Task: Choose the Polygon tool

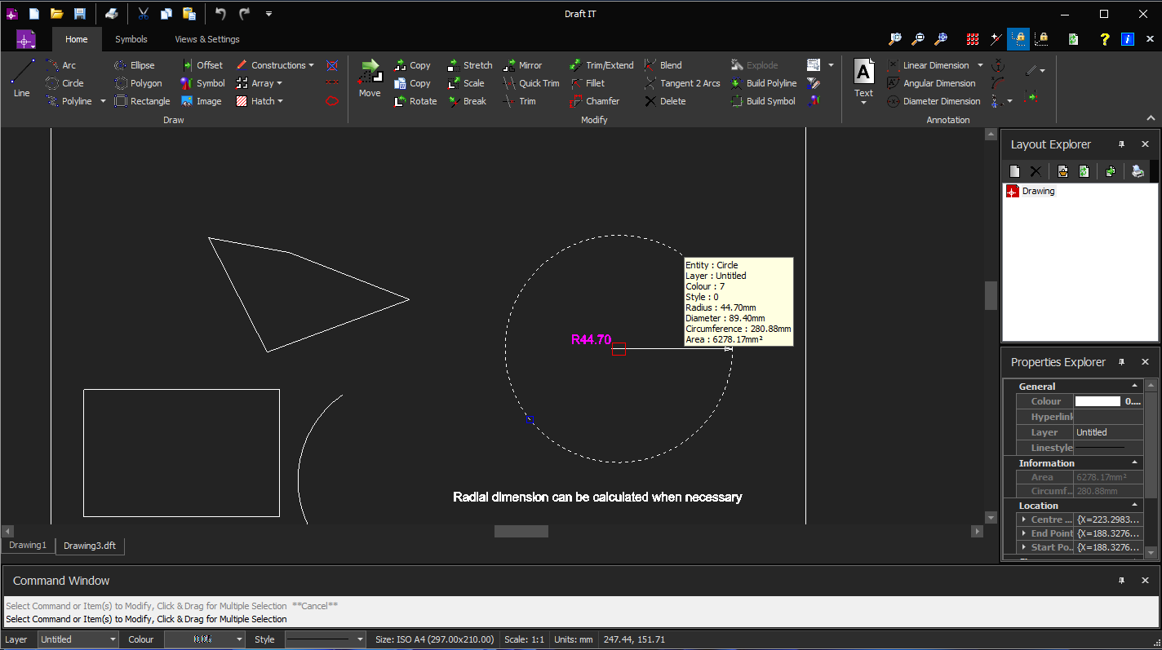Action: (x=138, y=83)
